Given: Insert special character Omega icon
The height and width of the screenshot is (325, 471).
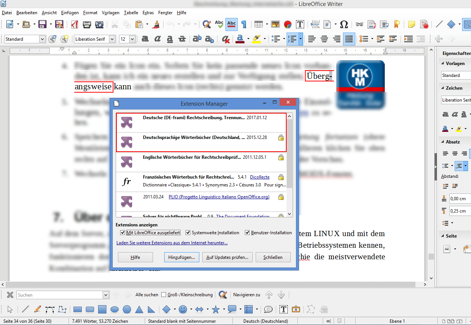Looking at the screenshot, I should pyautogui.click(x=344, y=25).
